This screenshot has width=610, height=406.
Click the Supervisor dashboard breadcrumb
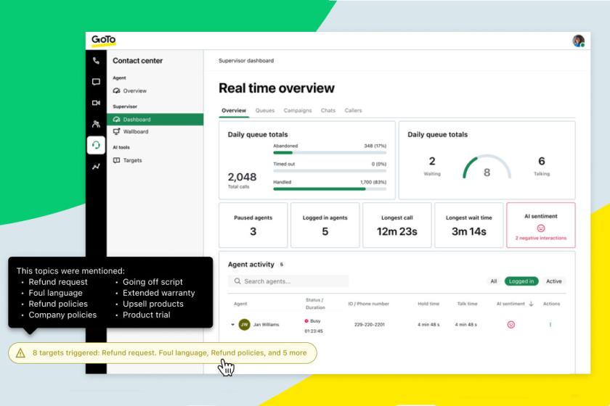(x=246, y=61)
